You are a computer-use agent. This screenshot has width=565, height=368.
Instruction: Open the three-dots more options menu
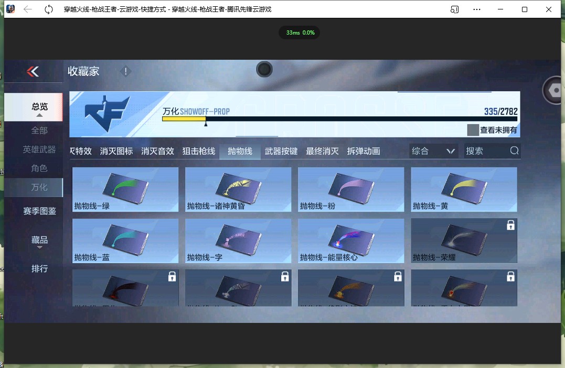click(x=477, y=9)
